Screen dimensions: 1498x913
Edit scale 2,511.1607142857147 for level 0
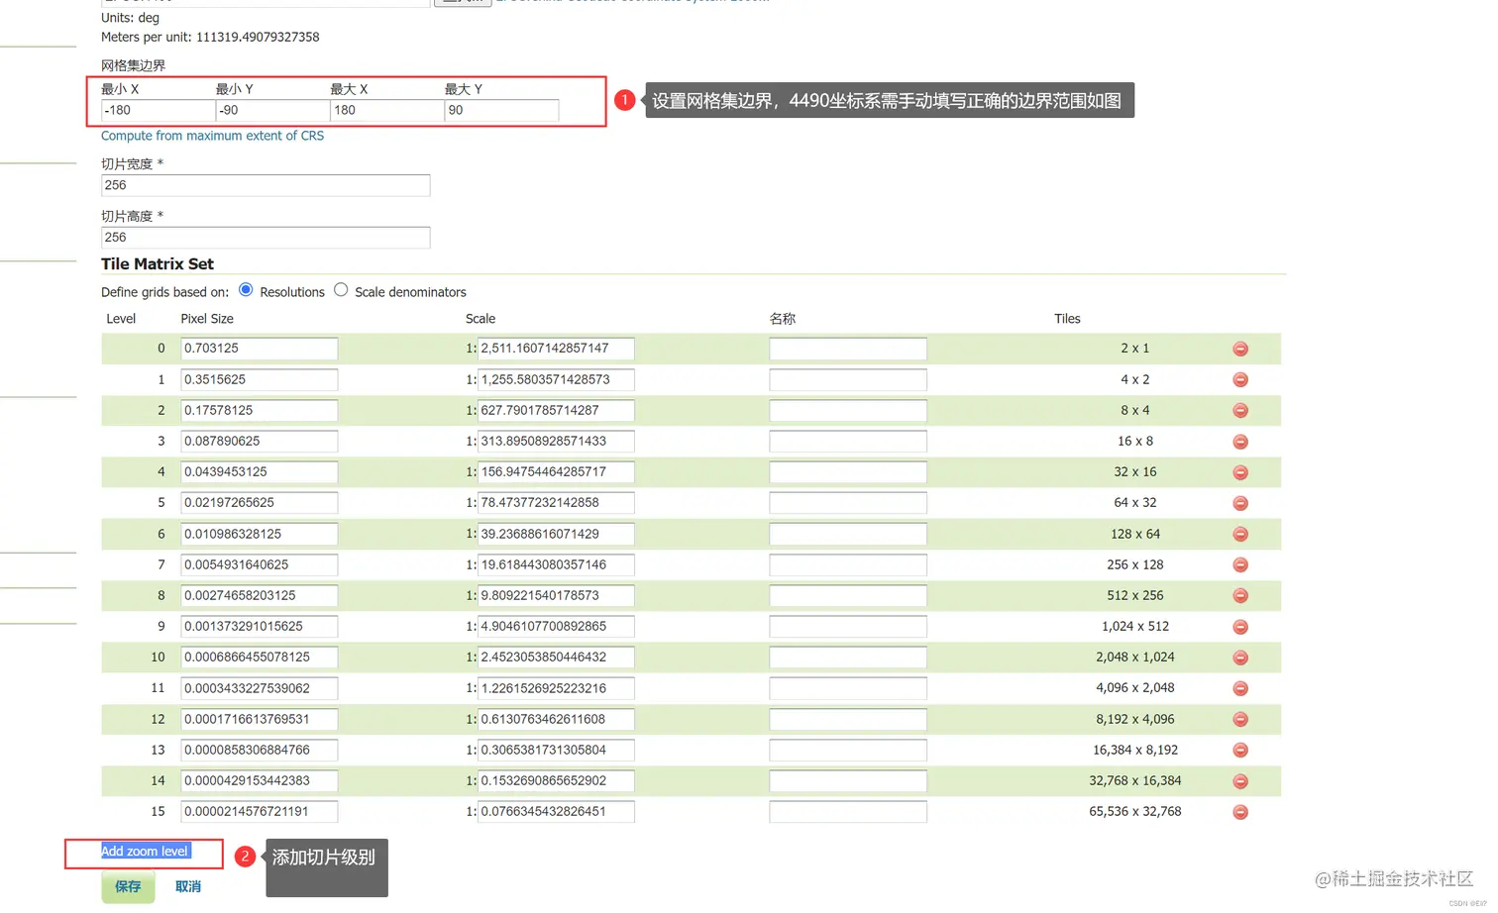tap(556, 349)
